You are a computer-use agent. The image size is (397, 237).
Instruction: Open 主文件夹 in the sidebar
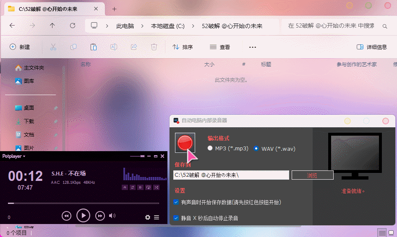click(x=30, y=68)
